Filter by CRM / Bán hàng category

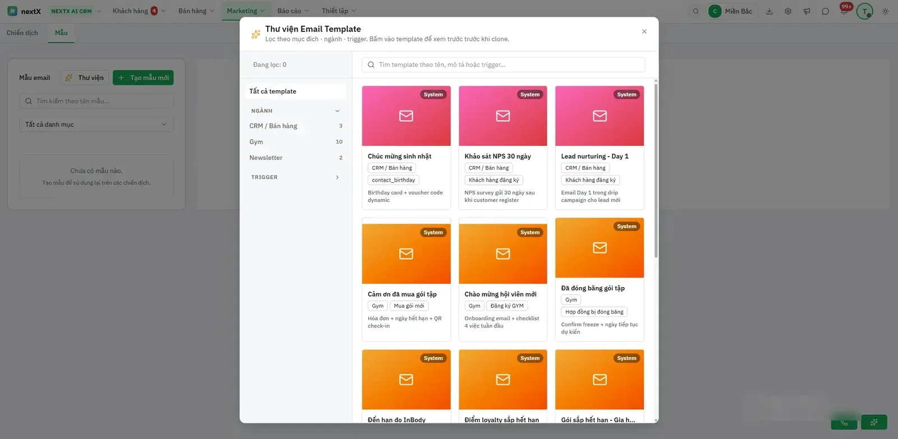pos(296,126)
